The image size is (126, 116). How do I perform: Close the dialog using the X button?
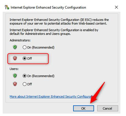116,7
